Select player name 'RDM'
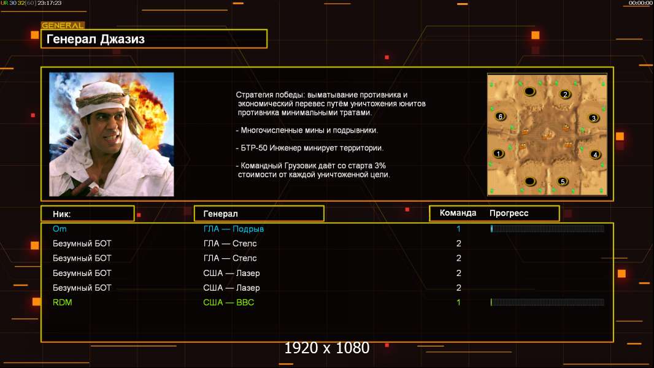Screen dimensions: 654x368 click(62, 302)
